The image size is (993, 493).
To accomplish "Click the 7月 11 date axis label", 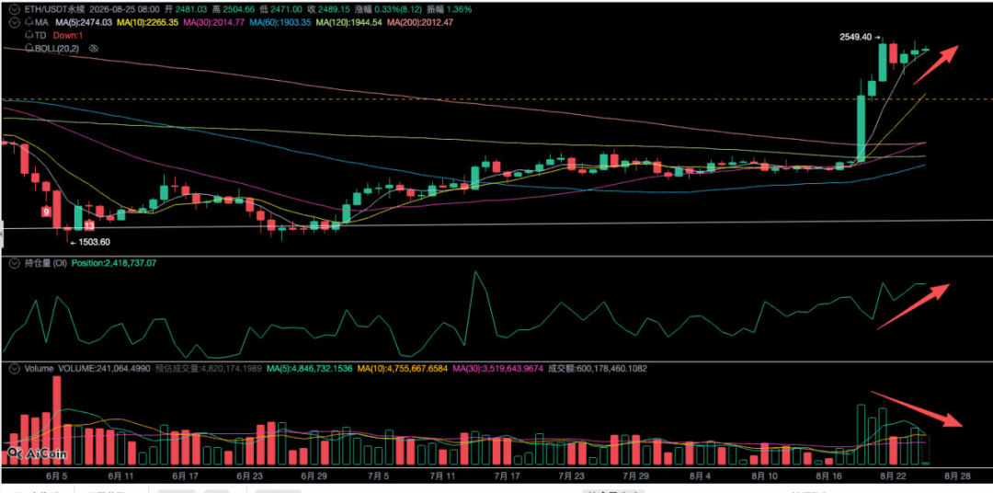I will pyautogui.click(x=442, y=475).
